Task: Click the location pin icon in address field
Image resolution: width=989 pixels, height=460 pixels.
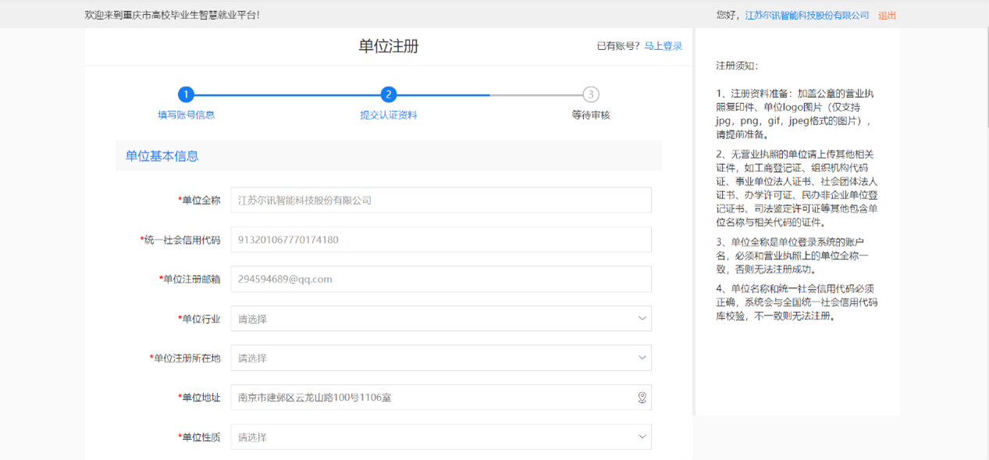Action: pos(642,398)
